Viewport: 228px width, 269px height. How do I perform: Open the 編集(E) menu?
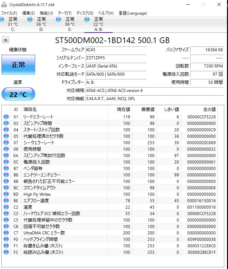[28, 13]
